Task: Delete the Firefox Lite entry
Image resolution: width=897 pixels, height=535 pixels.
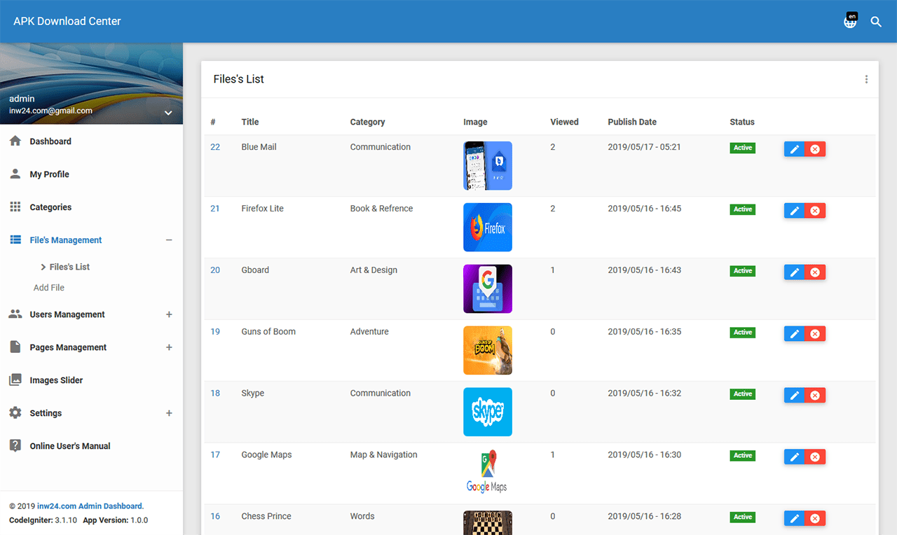Action: (815, 211)
